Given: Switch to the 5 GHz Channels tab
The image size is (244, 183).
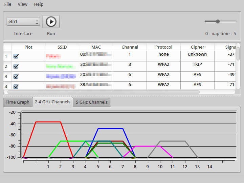Looking at the screenshot, I should point(91,102).
